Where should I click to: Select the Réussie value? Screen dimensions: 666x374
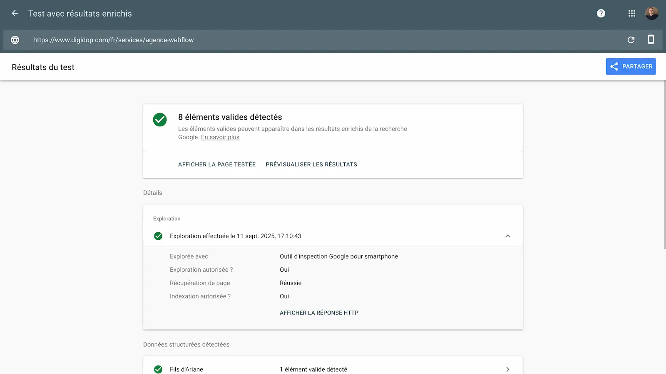pos(291,283)
